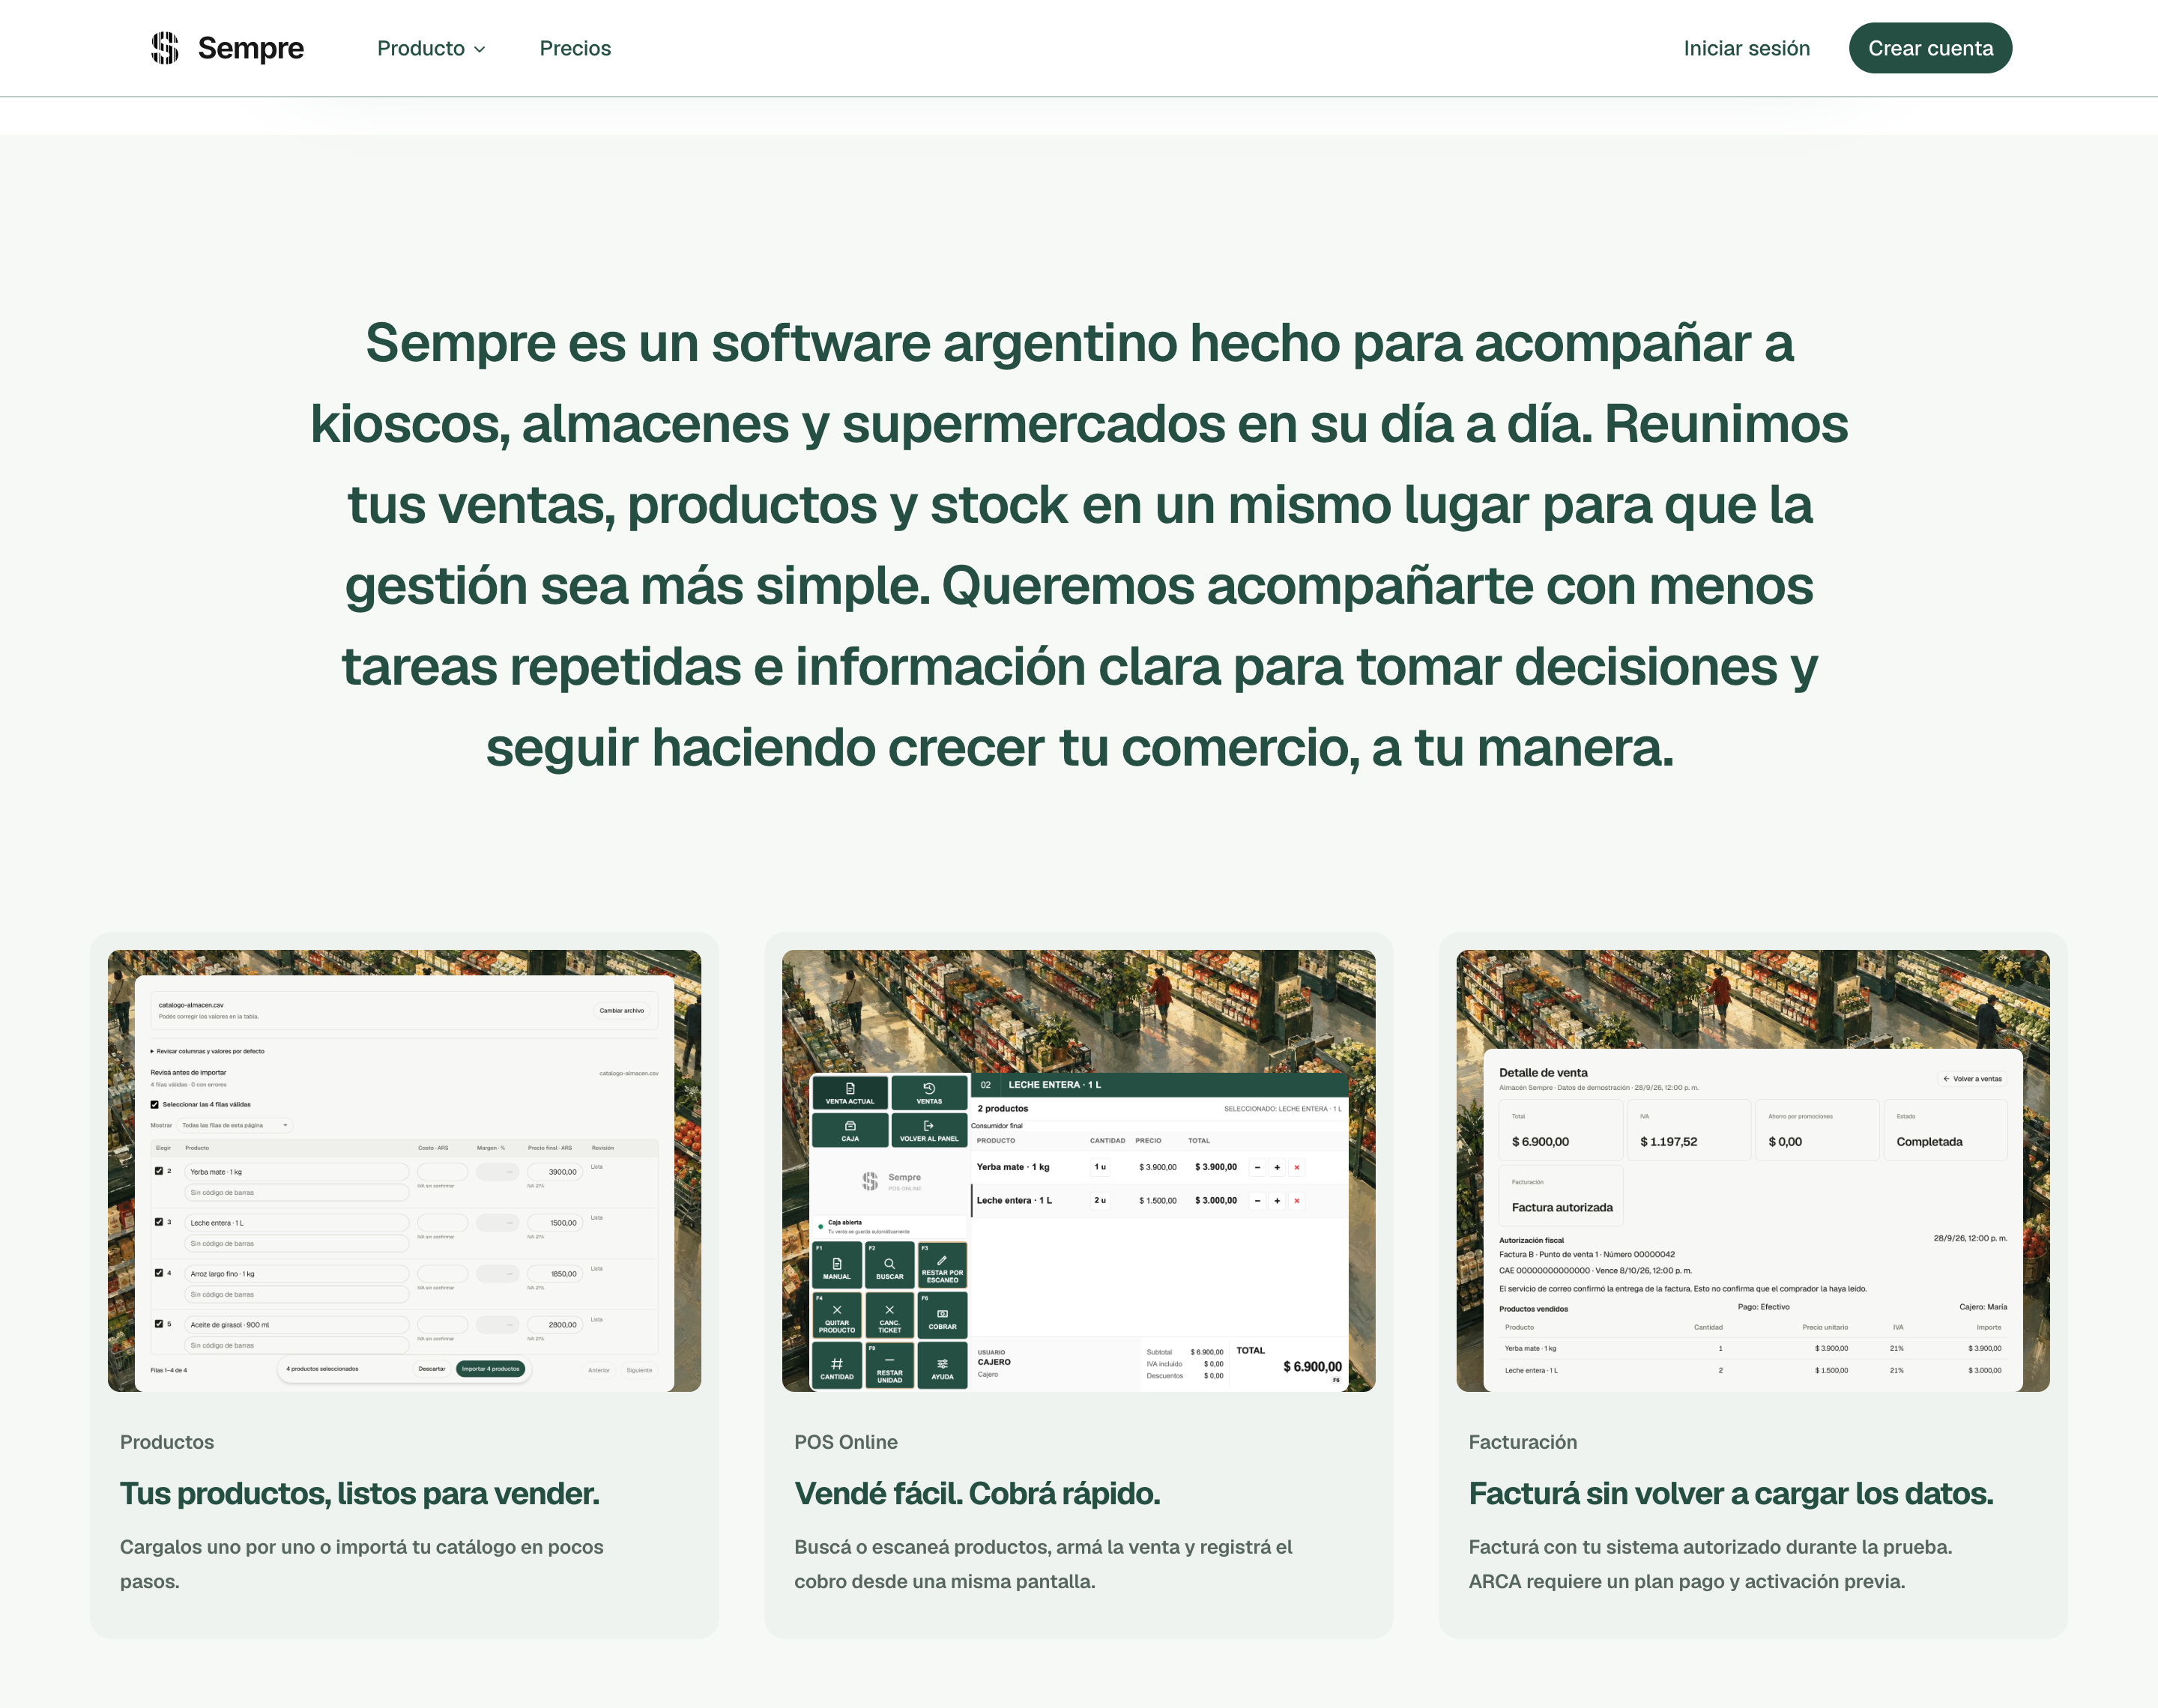This screenshot has width=2158, height=1708.
Task: Click the 'Pago: Efectivo' text
Action: (1763, 1307)
